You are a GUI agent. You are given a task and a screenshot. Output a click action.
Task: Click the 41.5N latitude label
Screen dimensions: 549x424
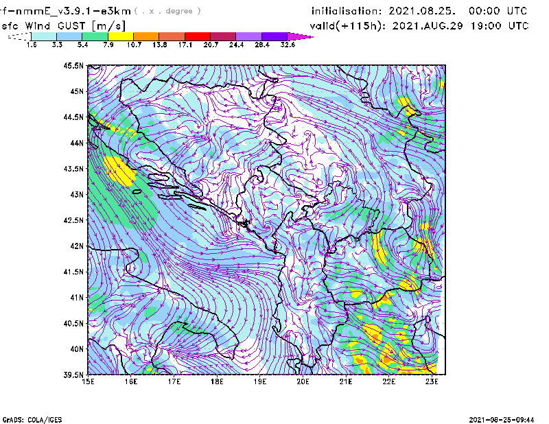point(73,272)
